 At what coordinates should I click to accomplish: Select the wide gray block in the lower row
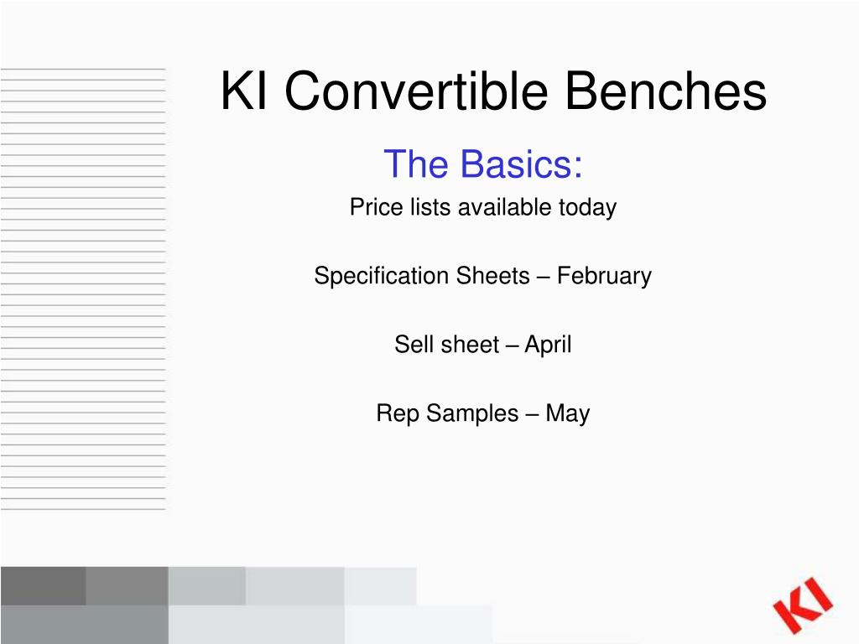[85, 624]
